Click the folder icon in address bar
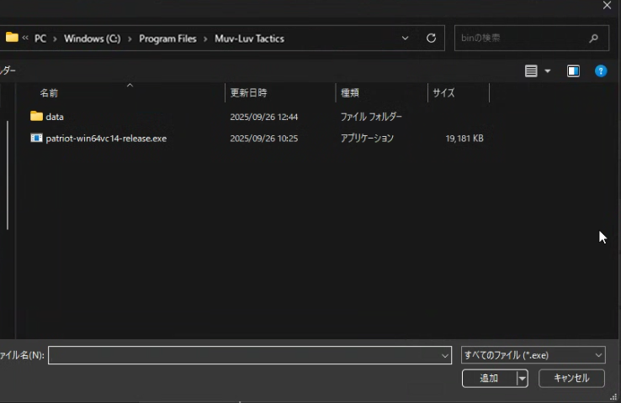621x403 pixels. [12, 38]
